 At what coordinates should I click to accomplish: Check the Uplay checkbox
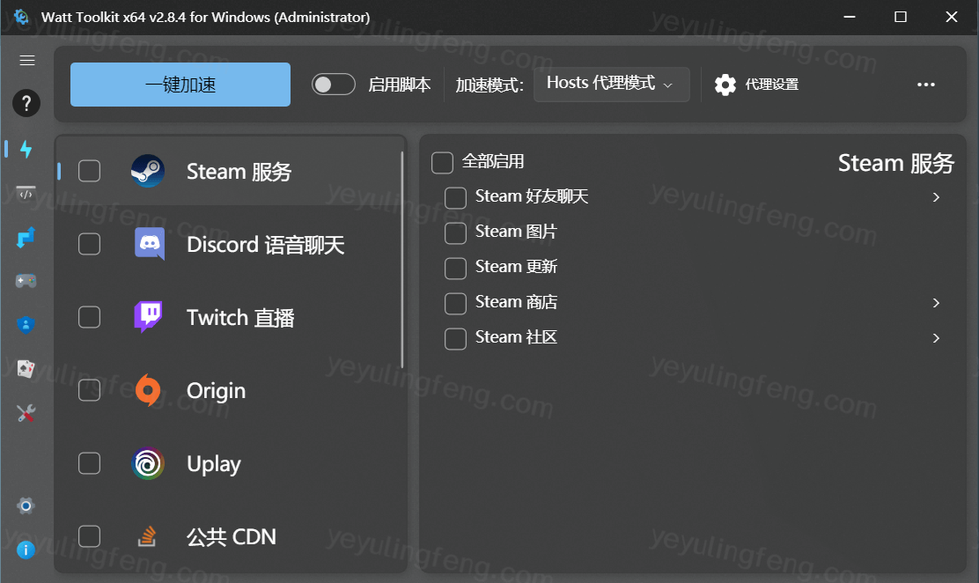tap(89, 463)
